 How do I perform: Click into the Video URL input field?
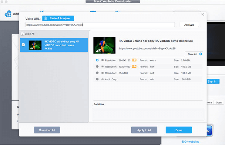pos(100,25)
